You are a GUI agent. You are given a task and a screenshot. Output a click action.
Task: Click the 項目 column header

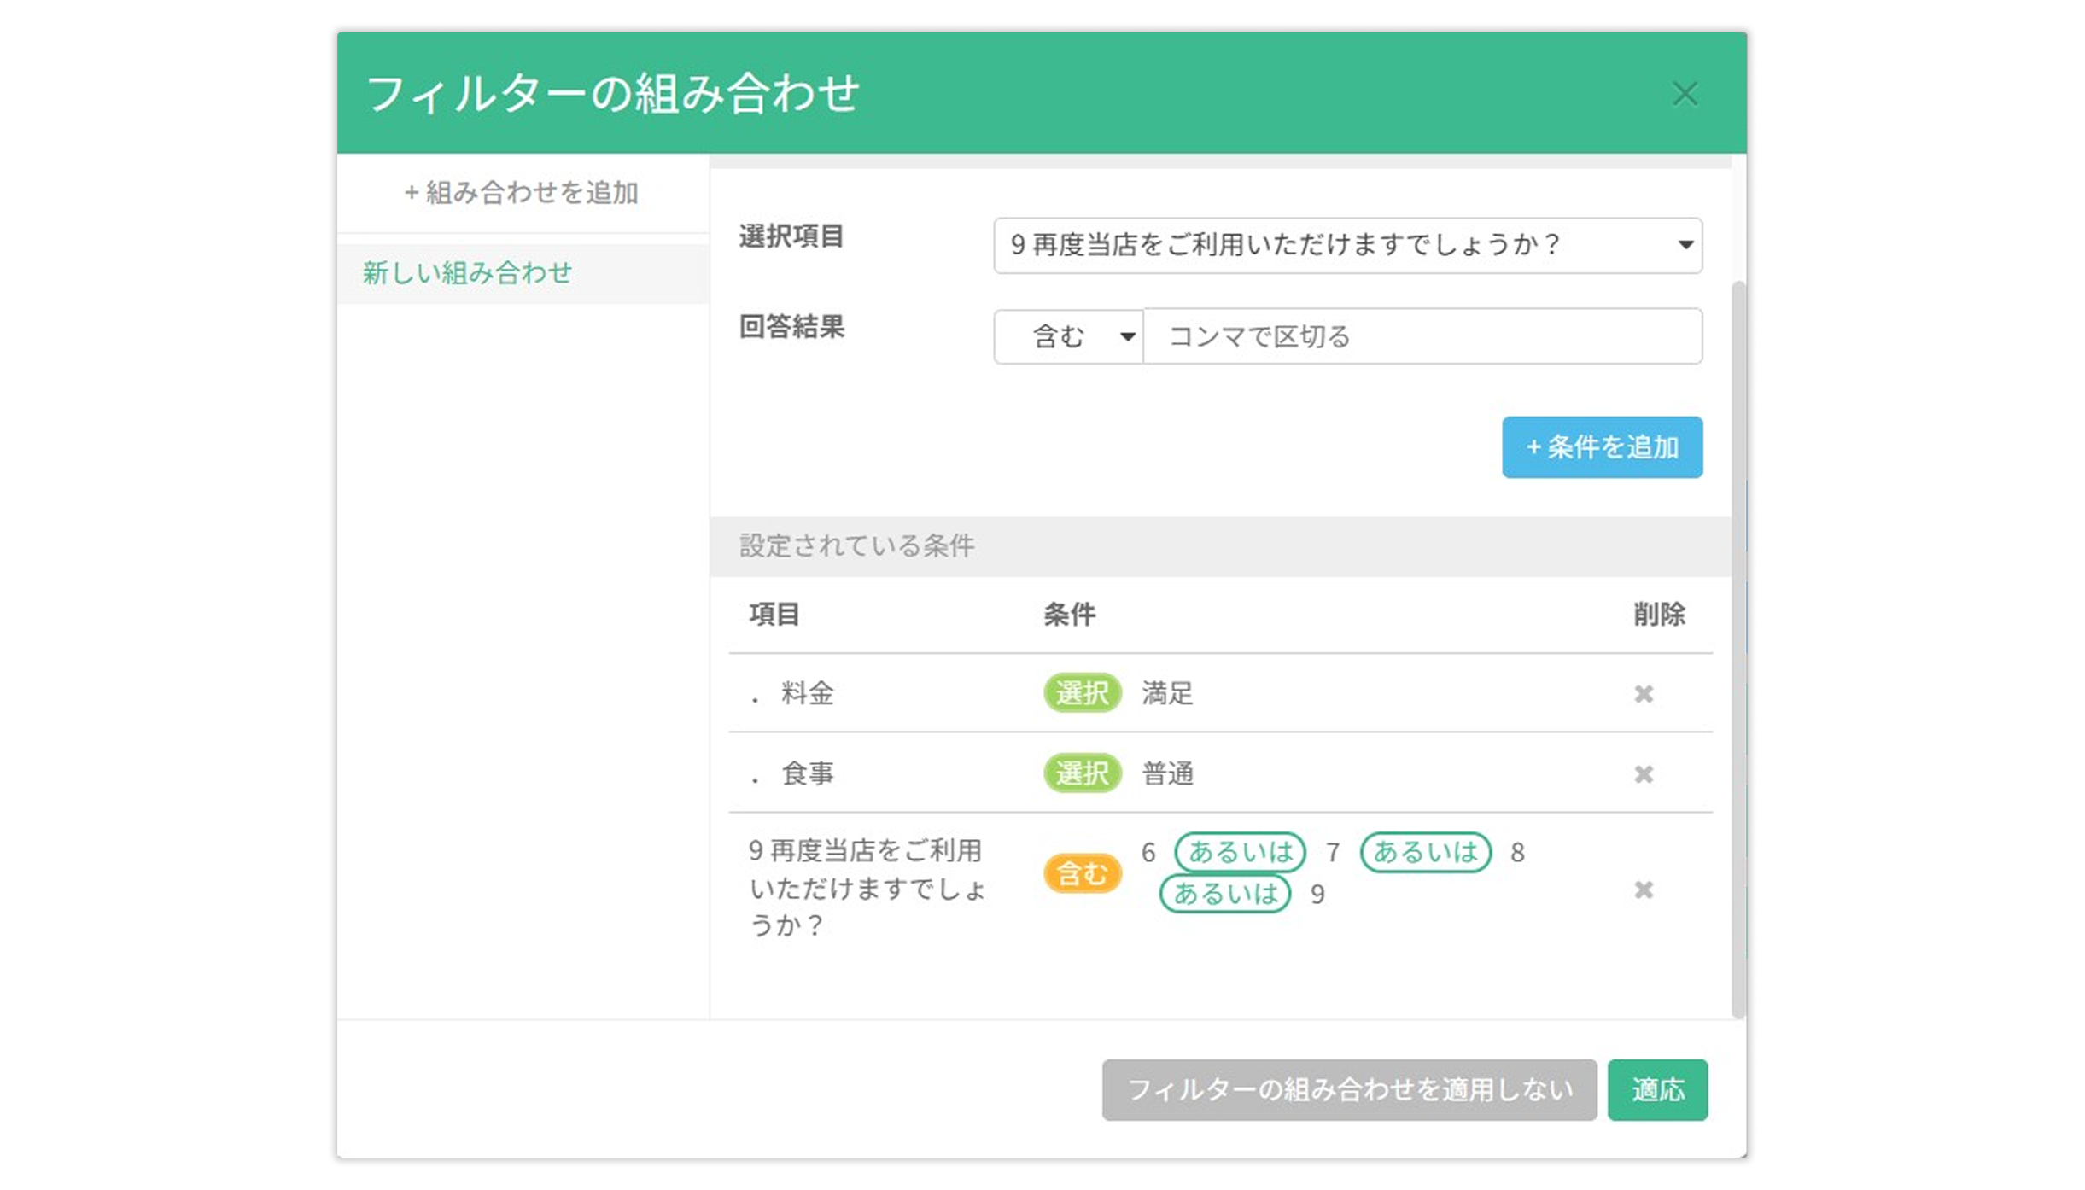774,614
